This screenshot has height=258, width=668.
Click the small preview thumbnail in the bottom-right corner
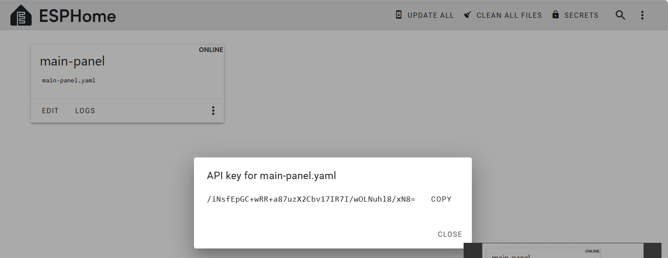coord(563,251)
